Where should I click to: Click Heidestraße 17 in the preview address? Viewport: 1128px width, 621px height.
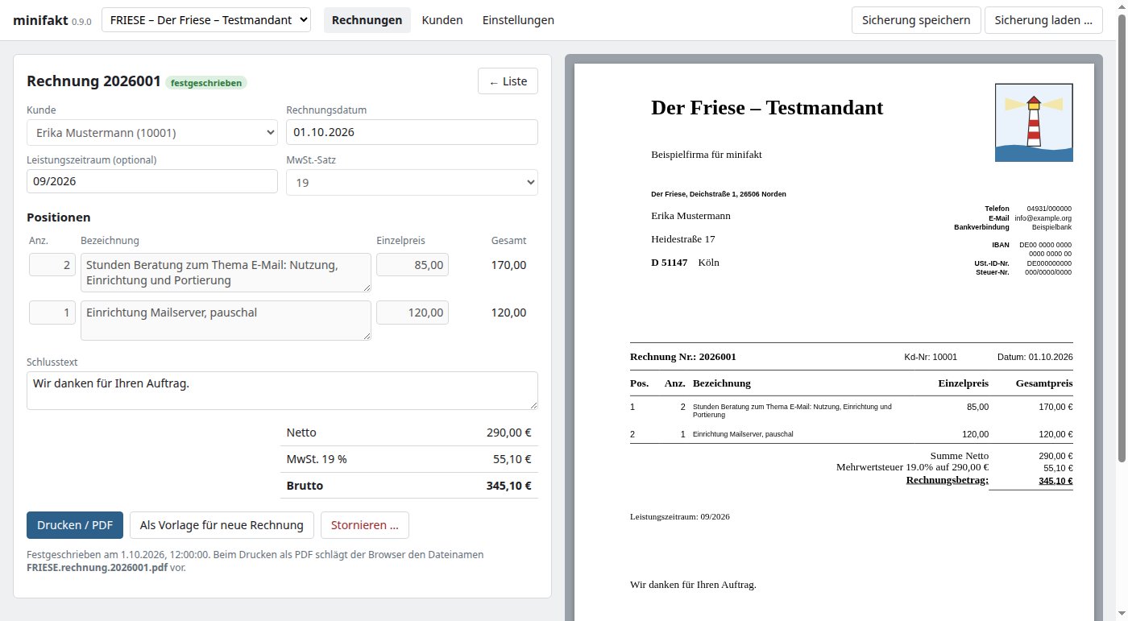[x=682, y=239]
